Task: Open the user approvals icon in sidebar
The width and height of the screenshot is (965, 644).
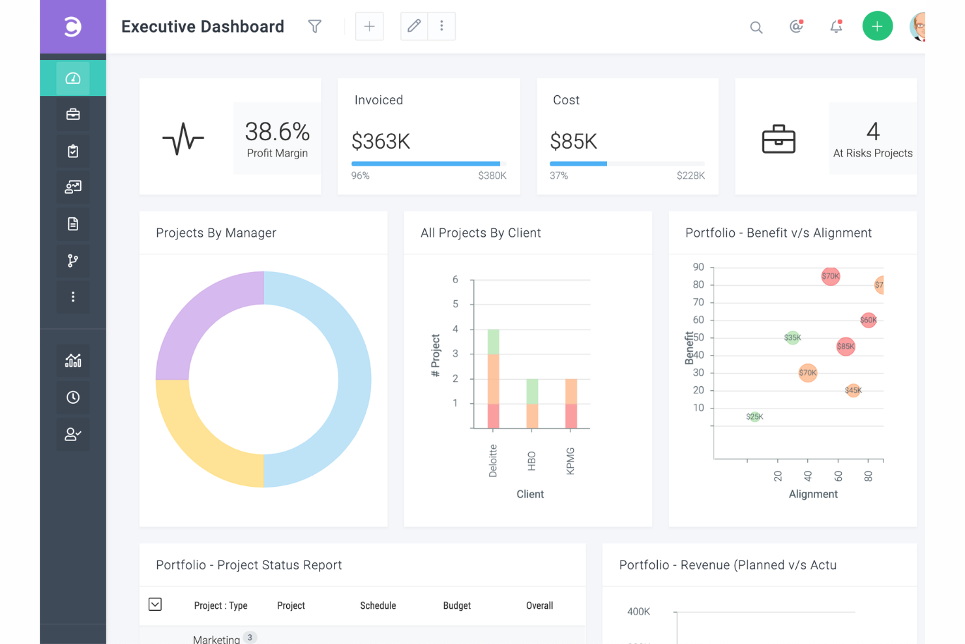Action: (x=73, y=434)
